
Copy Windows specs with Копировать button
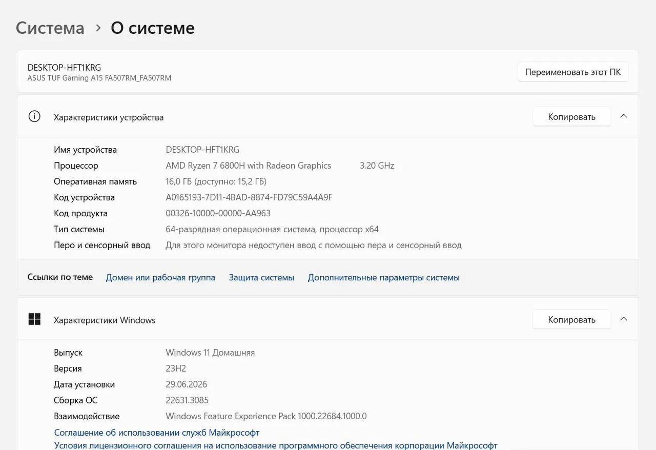(x=571, y=319)
